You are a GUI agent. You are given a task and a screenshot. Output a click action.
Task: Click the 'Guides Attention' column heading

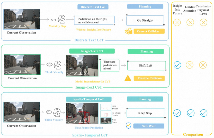(x=190, y=9)
